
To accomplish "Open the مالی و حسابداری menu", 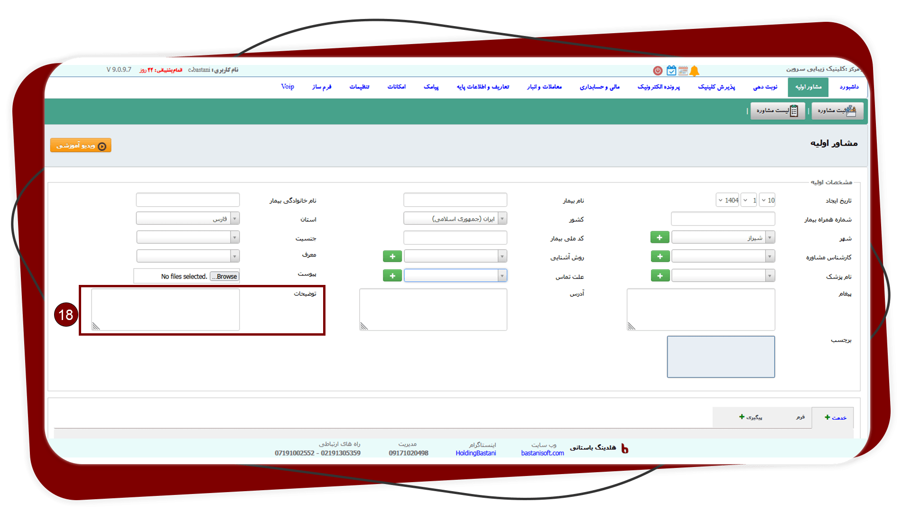I will (x=600, y=87).
